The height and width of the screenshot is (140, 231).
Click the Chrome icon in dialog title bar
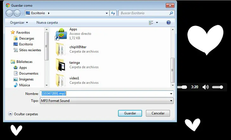tap(8, 5)
